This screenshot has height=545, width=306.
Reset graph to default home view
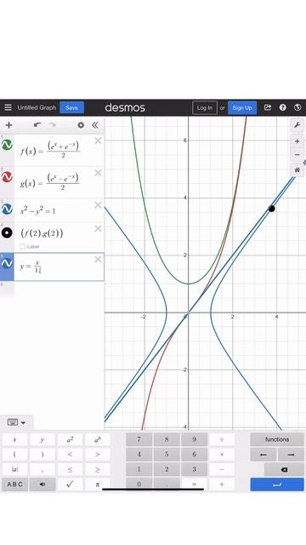coord(297,170)
